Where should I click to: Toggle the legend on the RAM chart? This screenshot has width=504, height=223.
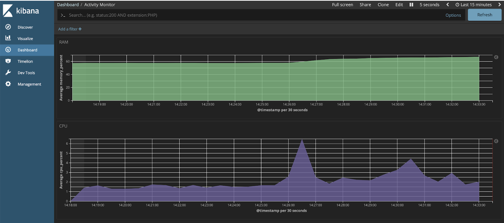point(496,57)
